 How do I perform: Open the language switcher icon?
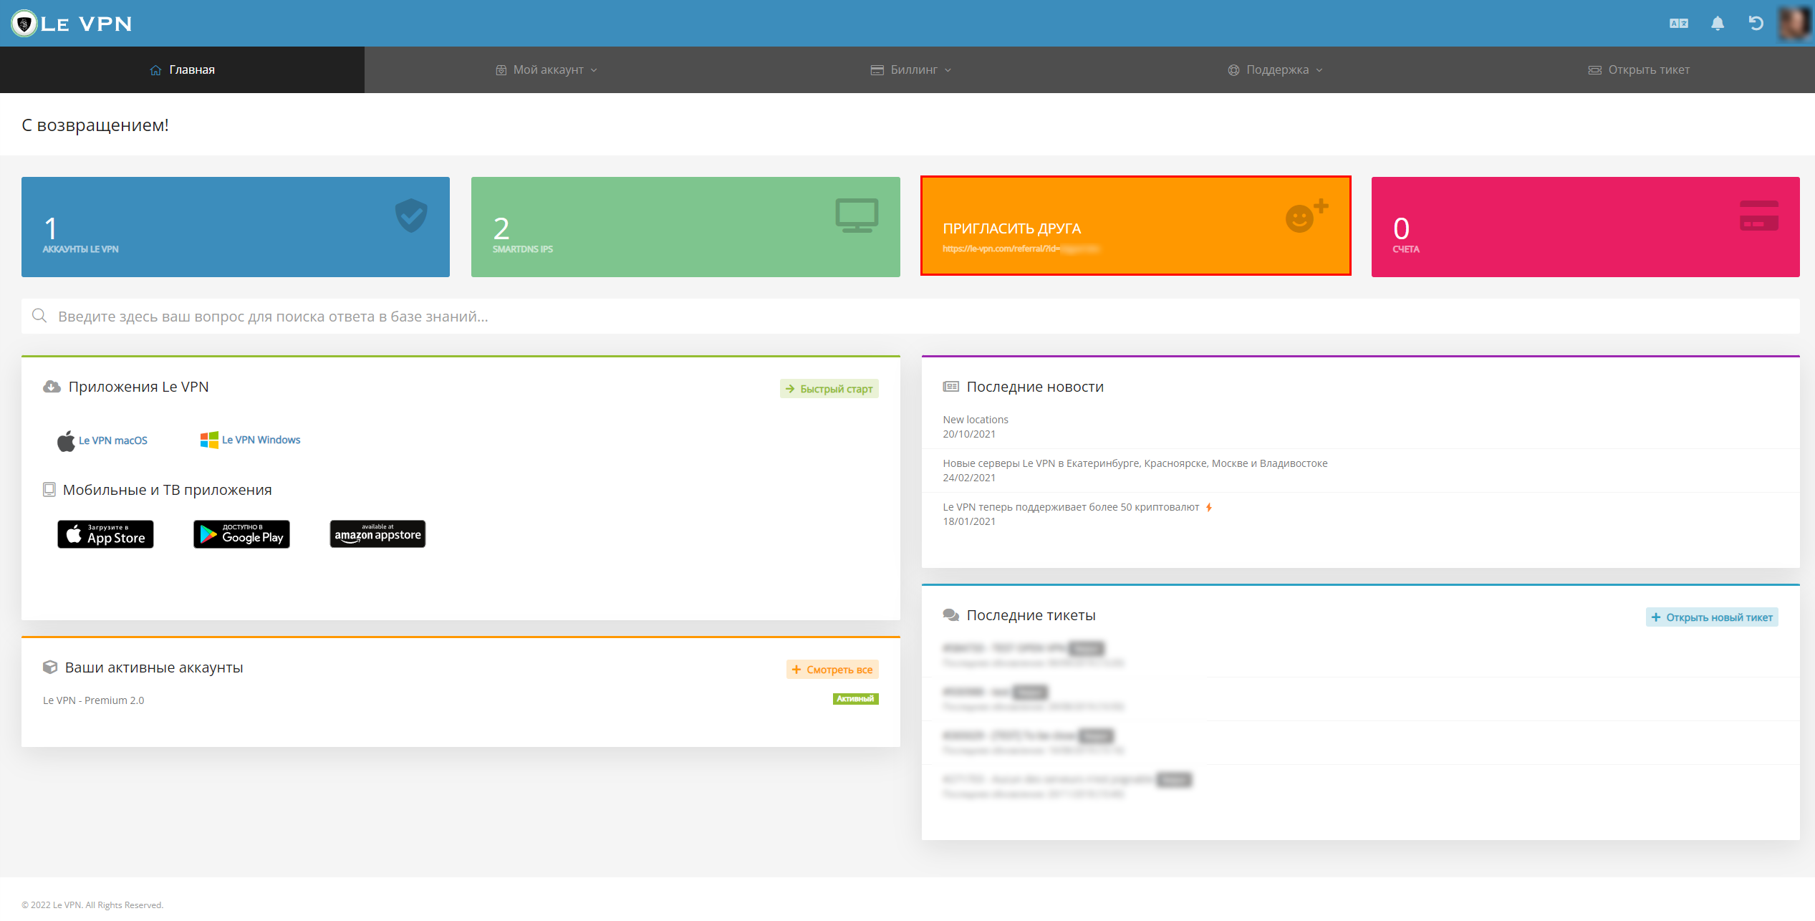pyautogui.click(x=1679, y=24)
